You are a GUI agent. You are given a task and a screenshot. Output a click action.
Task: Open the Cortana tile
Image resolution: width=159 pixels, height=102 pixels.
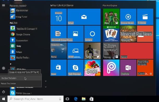(92, 34)
